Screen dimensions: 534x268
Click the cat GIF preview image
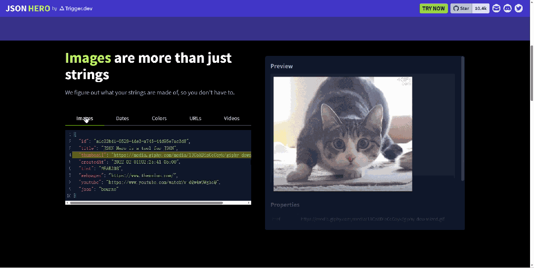coord(343,134)
